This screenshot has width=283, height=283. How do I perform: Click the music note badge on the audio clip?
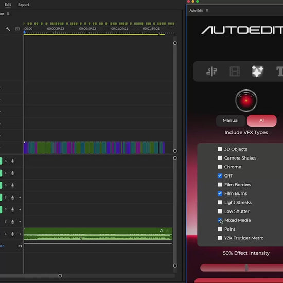point(161,231)
